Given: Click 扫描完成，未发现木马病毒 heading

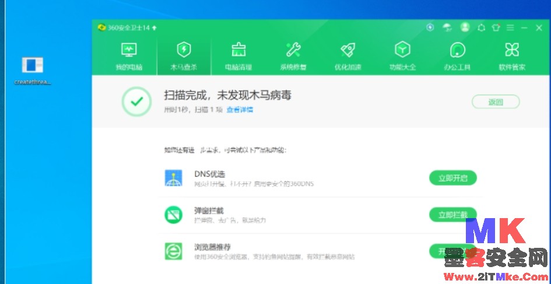Looking at the screenshot, I should [228, 95].
